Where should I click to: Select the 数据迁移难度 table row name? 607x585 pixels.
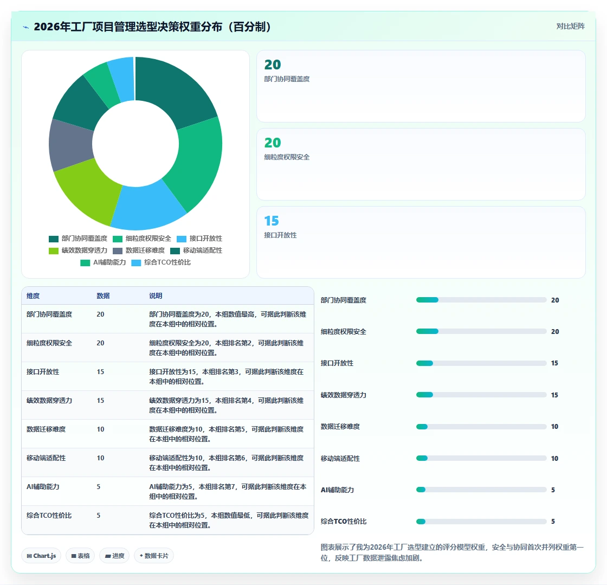(46, 429)
